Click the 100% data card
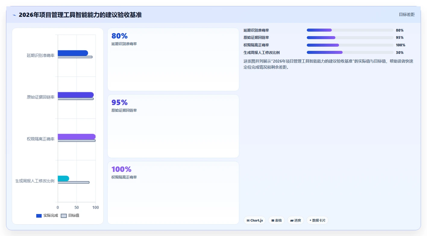The width and height of the screenshot is (427, 236). [x=173, y=193]
